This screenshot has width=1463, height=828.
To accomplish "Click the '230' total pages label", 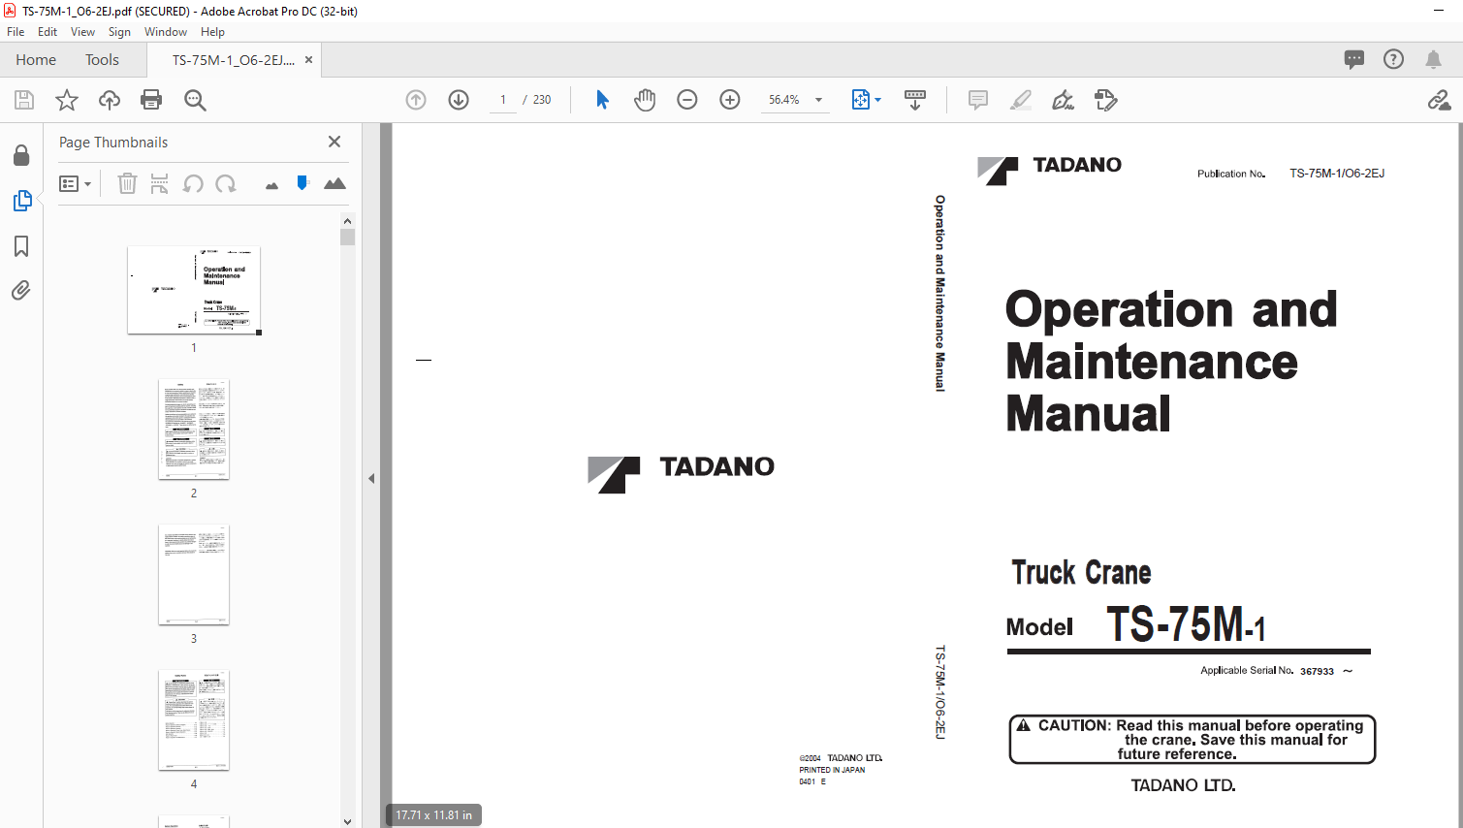I will (542, 100).
